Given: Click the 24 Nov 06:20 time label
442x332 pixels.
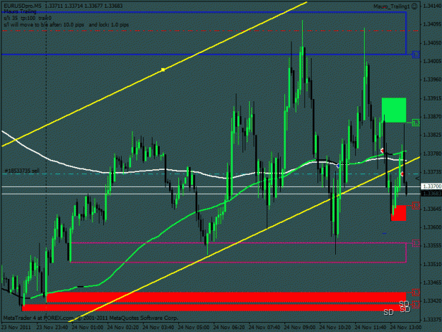Looking at the screenshot, I should 229,327.
